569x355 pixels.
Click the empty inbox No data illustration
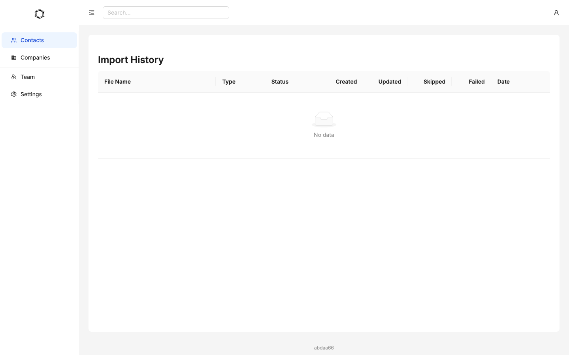click(x=324, y=120)
